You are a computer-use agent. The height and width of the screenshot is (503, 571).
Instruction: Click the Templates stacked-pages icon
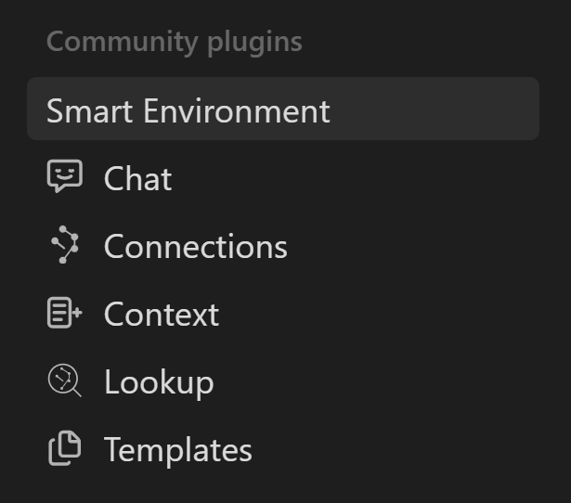click(x=64, y=449)
